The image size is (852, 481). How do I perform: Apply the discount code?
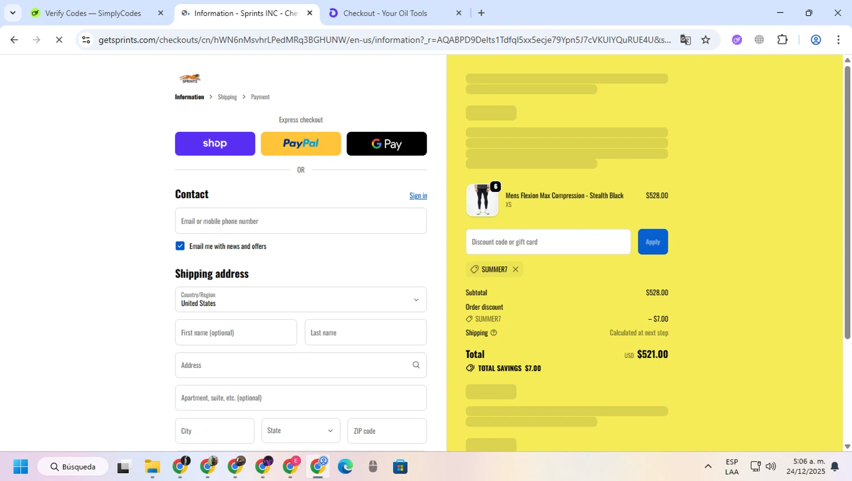[x=653, y=242]
